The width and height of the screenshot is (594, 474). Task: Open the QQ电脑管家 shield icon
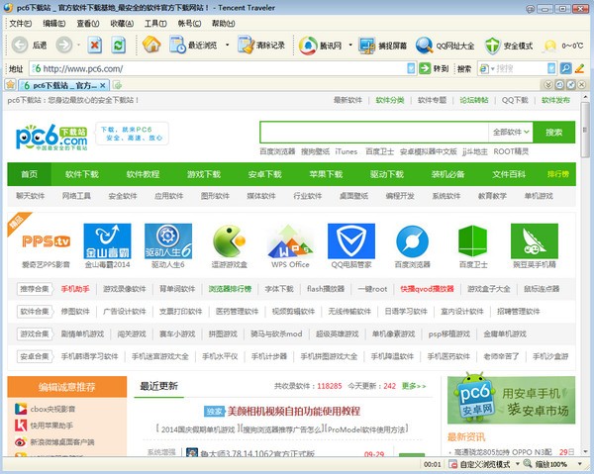pos(351,241)
